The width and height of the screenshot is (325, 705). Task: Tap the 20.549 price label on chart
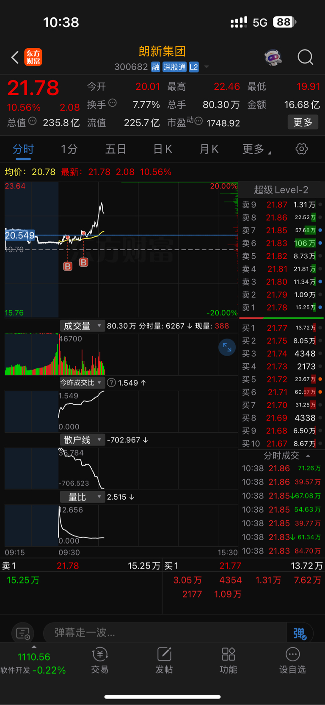[x=20, y=235]
